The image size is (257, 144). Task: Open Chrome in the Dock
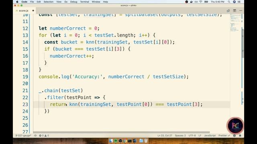pyautogui.click(x=125, y=140)
